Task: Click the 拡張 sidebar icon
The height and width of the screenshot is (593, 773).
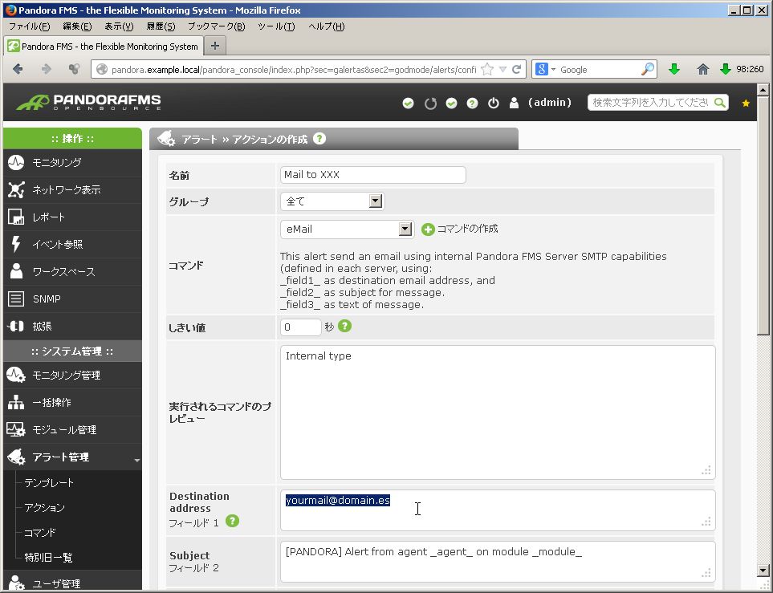Action: click(x=16, y=326)
